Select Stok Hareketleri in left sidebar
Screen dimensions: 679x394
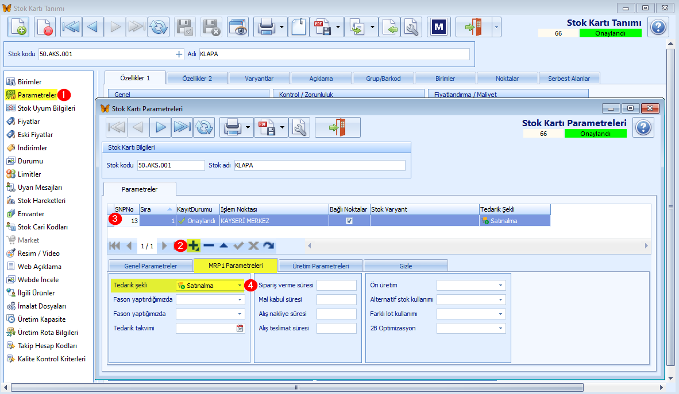tap(41, 201)
